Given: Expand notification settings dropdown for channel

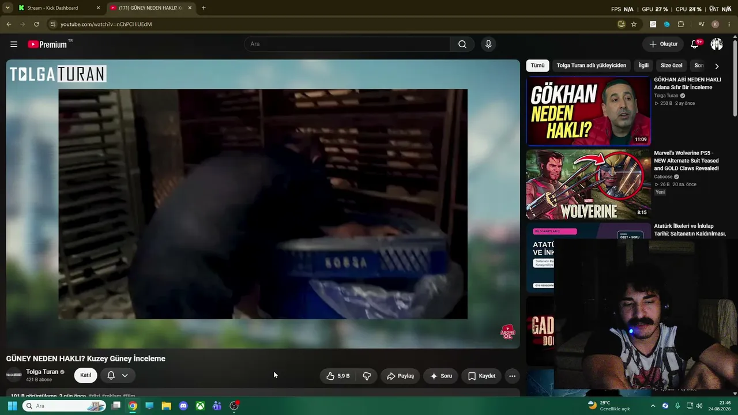Looking at the screenshot, I should [x=125, y=375].
